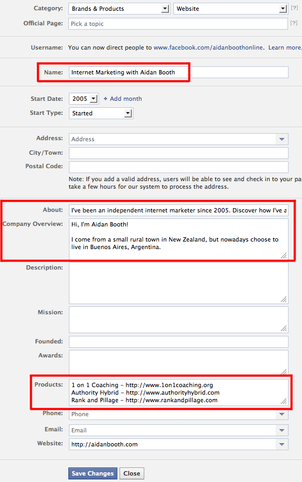
Task: Click the Products text area
Action: click(178, 393)
